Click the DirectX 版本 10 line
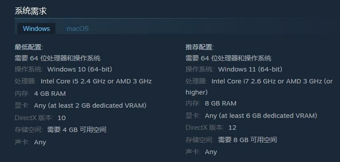Image resolution: width=340 pixels, height=162 pixels. click(x=40, y=118)
